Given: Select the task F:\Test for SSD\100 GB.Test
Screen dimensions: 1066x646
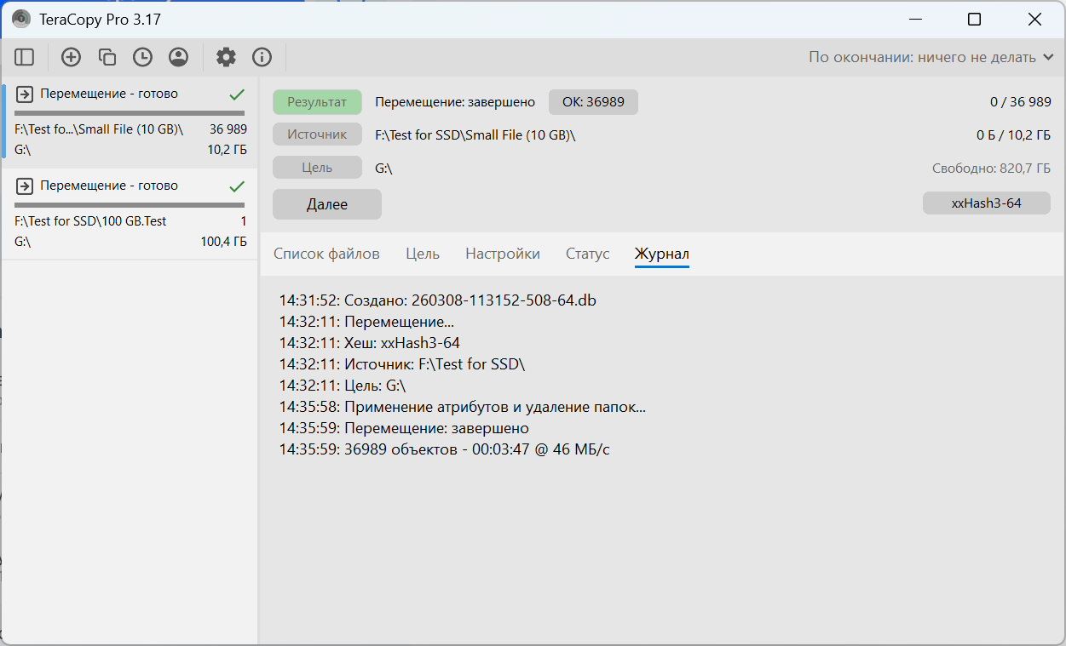Looking at the screenshot, I should coord(130,214).
